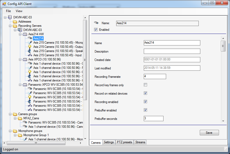Viewport: 230px width, 154px height.
Task: Select Panasonic WV-SC385 camera under MFA2_Cams
Action: 55,122
